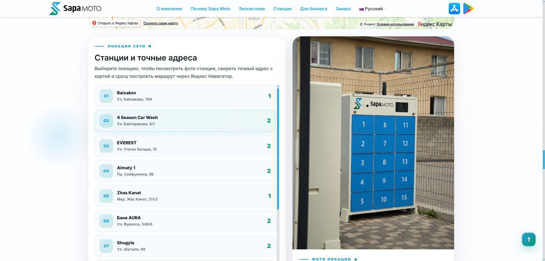545x261 pixels.
Task: Click the scroll-to-top arrow button
Action: [529, 239]
